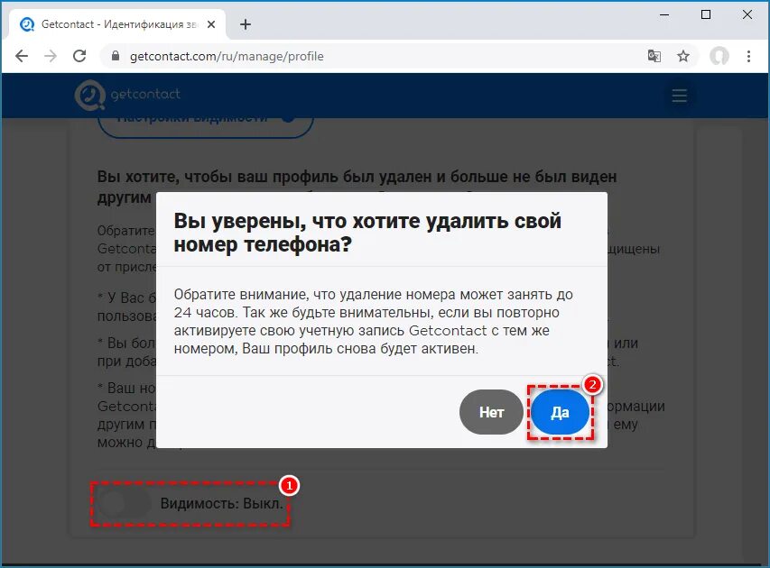Go forward with the browser forward arrow
770x568 pixels.
pos(50,56)
